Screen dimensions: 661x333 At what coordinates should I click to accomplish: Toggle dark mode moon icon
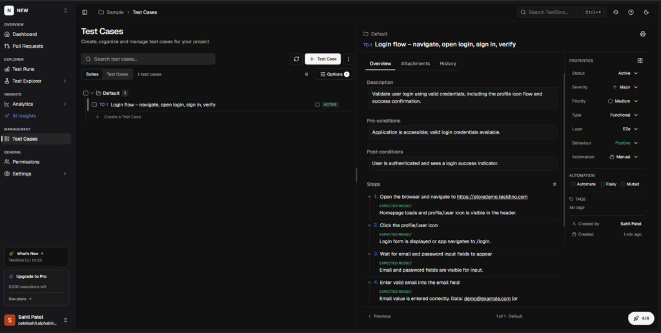[x=646, y=12]
